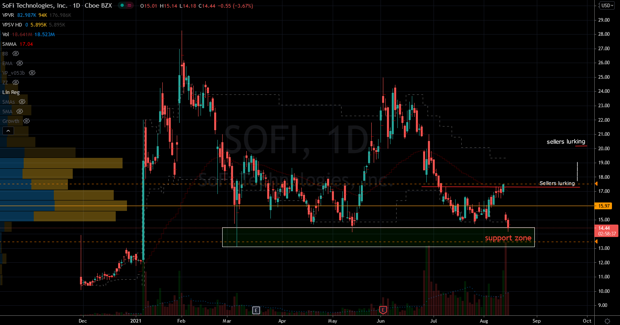
Task: Select the SMMA indicator legend
Action: (9, 44)
